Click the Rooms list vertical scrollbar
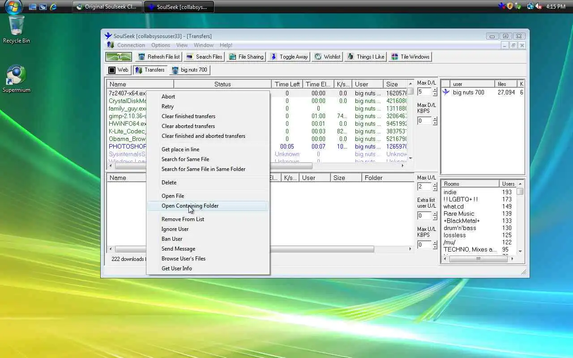 tap(520, 217)
